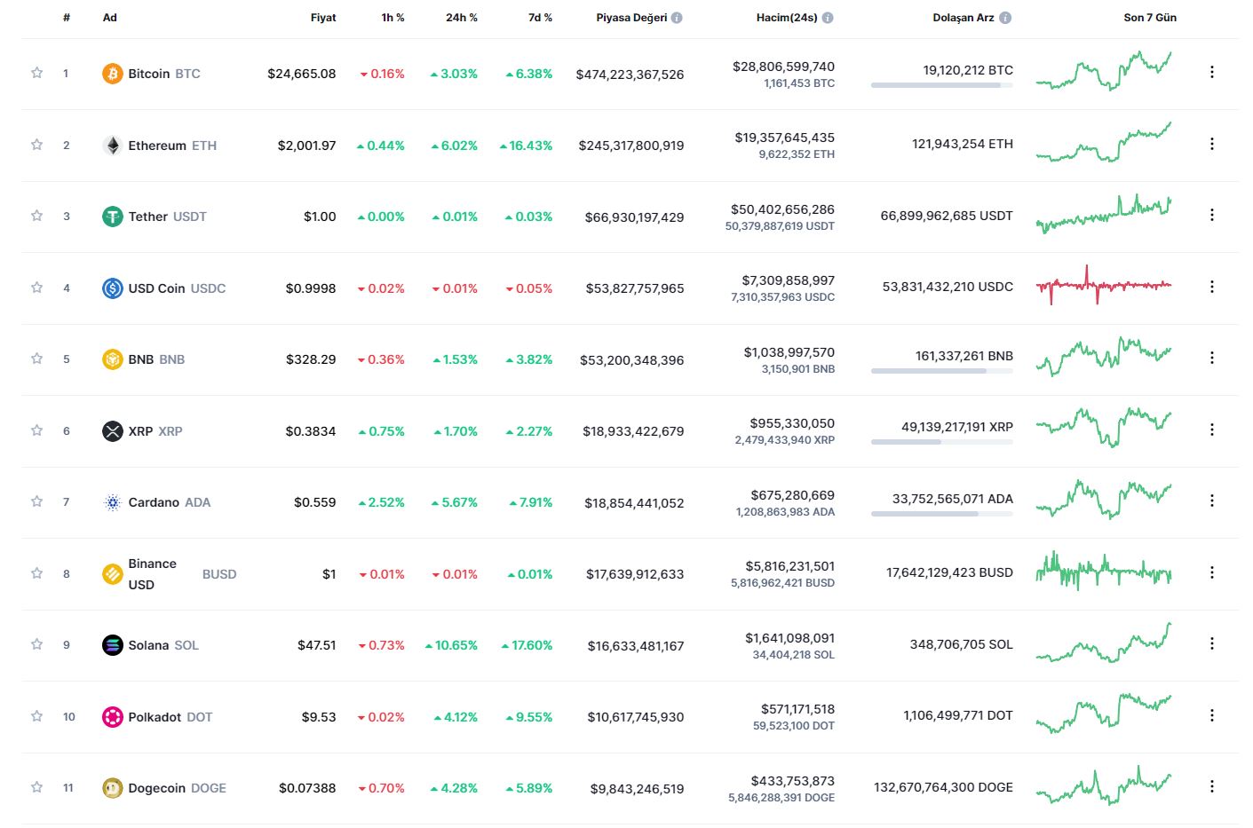The image size is (1253, 828).
Task: Toggle the favorite star for Tether
Action: coord(37,216)
